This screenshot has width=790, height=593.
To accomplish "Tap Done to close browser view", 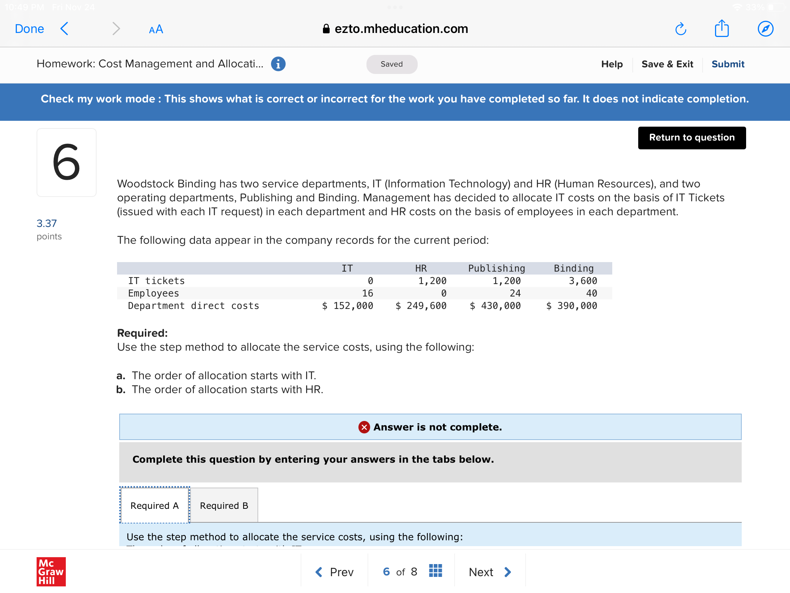I will pyautogui.click(x=29, y=29).
